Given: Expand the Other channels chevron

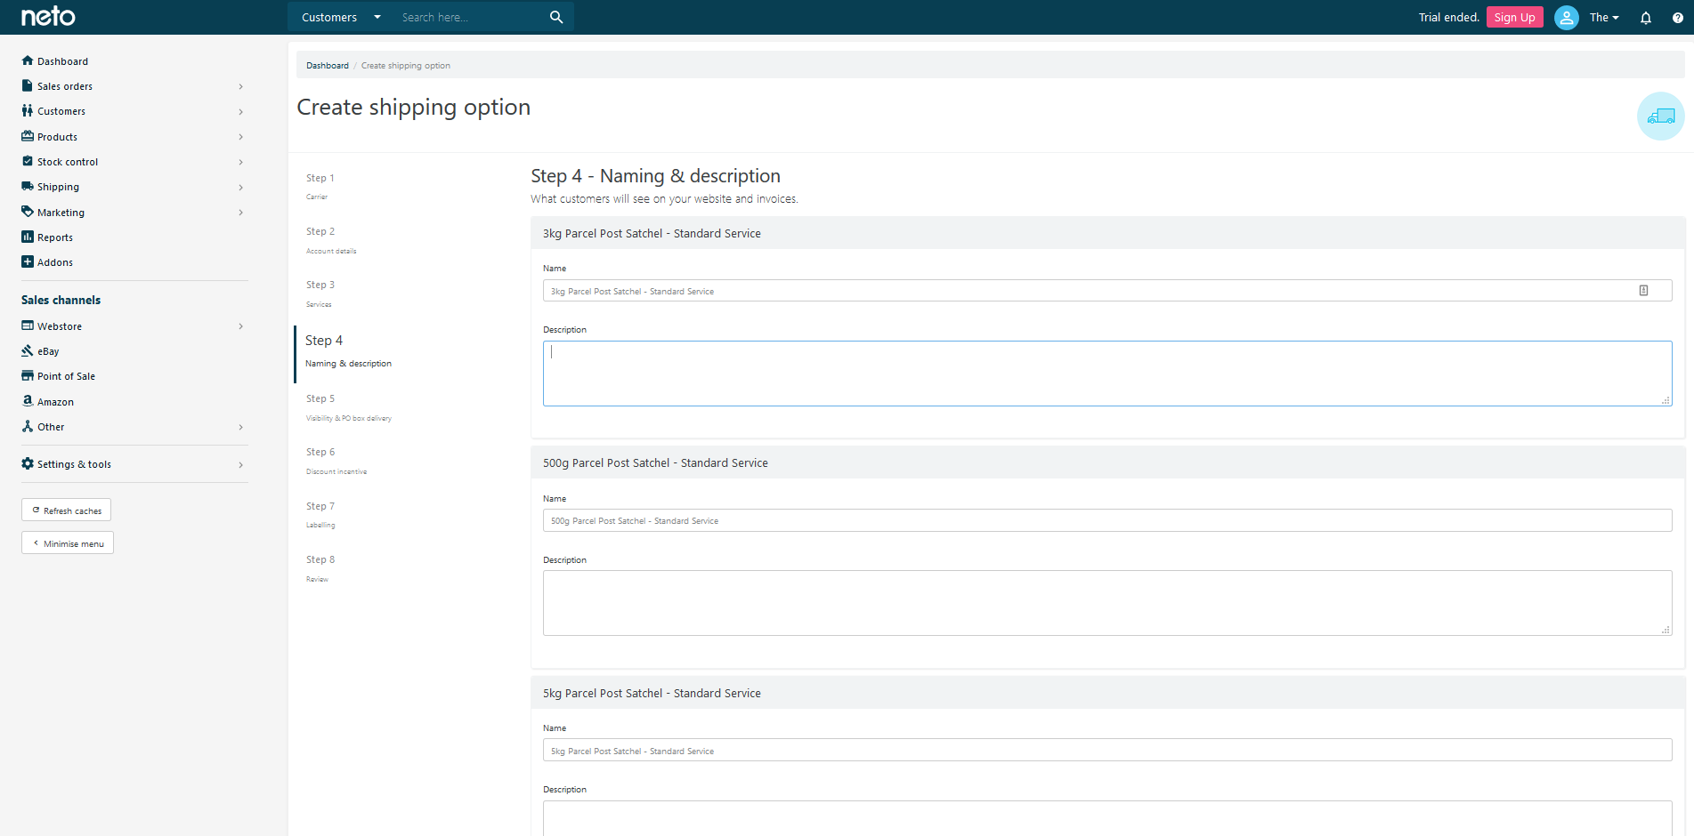Looking at the screenshot, I should (240, 427).
